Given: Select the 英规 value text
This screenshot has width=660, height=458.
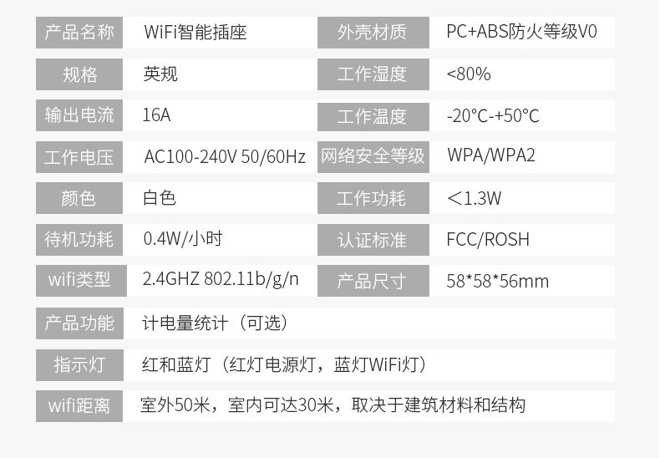Looking at the screenshot, I should click(x=160, y=74).
